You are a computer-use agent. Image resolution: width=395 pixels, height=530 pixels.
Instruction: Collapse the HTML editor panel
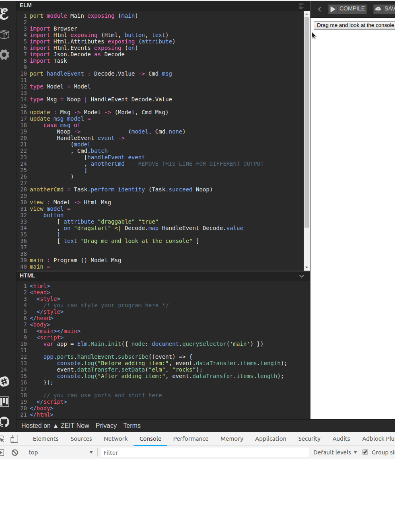point(302,276)
